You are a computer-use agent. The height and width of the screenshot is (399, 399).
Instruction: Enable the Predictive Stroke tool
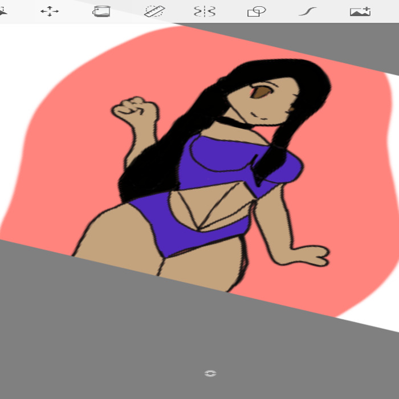pos(308,11)
